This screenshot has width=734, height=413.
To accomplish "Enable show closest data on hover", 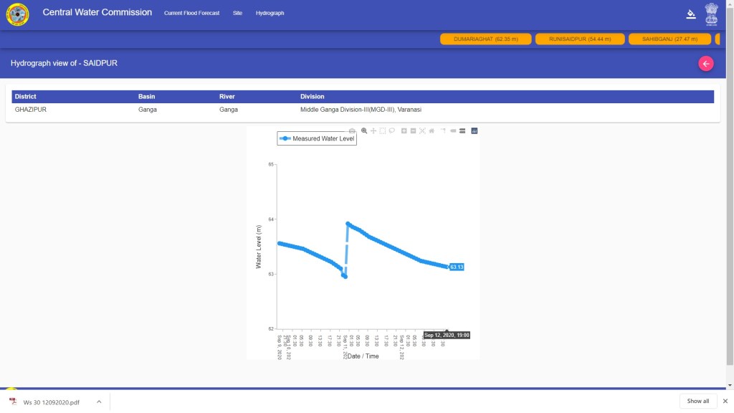I will pyautogui.click(x=453, y=130).
